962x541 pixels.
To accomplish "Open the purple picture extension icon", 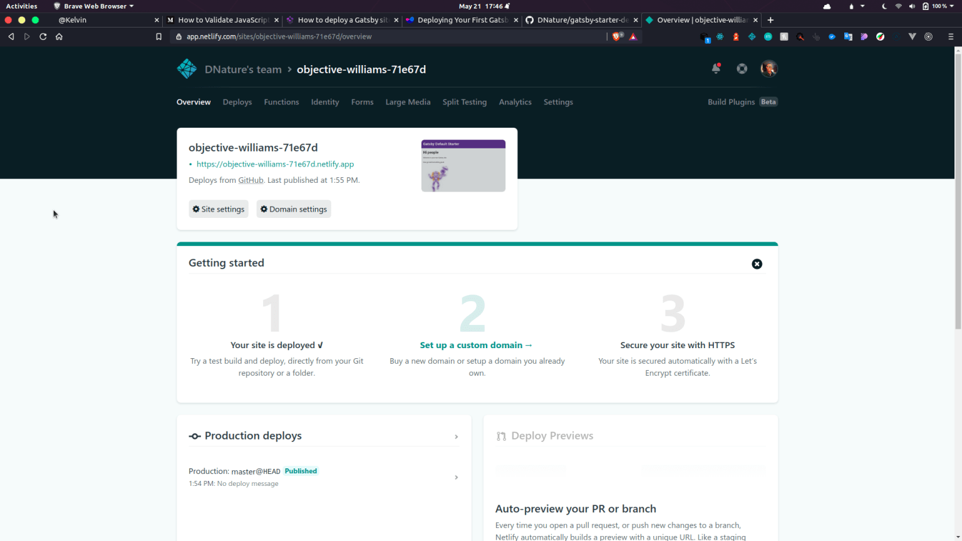I will pos(864,36).
